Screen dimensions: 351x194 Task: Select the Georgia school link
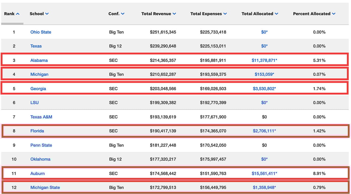point(38,89)
